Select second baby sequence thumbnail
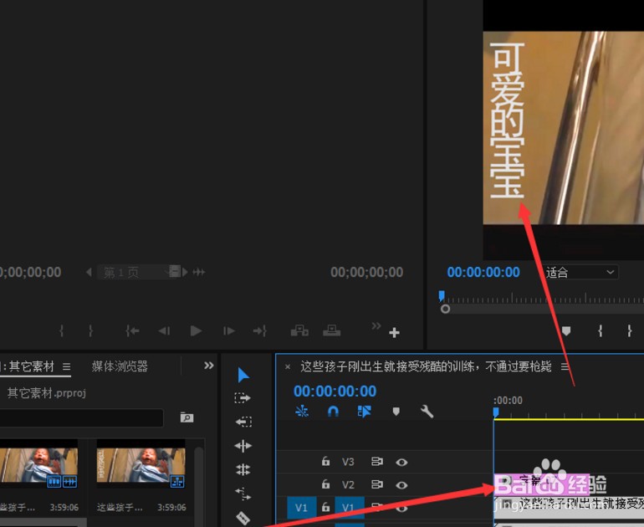644x527 pixels. pos(141,465)
